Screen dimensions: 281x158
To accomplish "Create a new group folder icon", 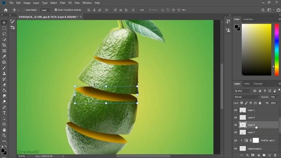I will [x=264, y=155].
